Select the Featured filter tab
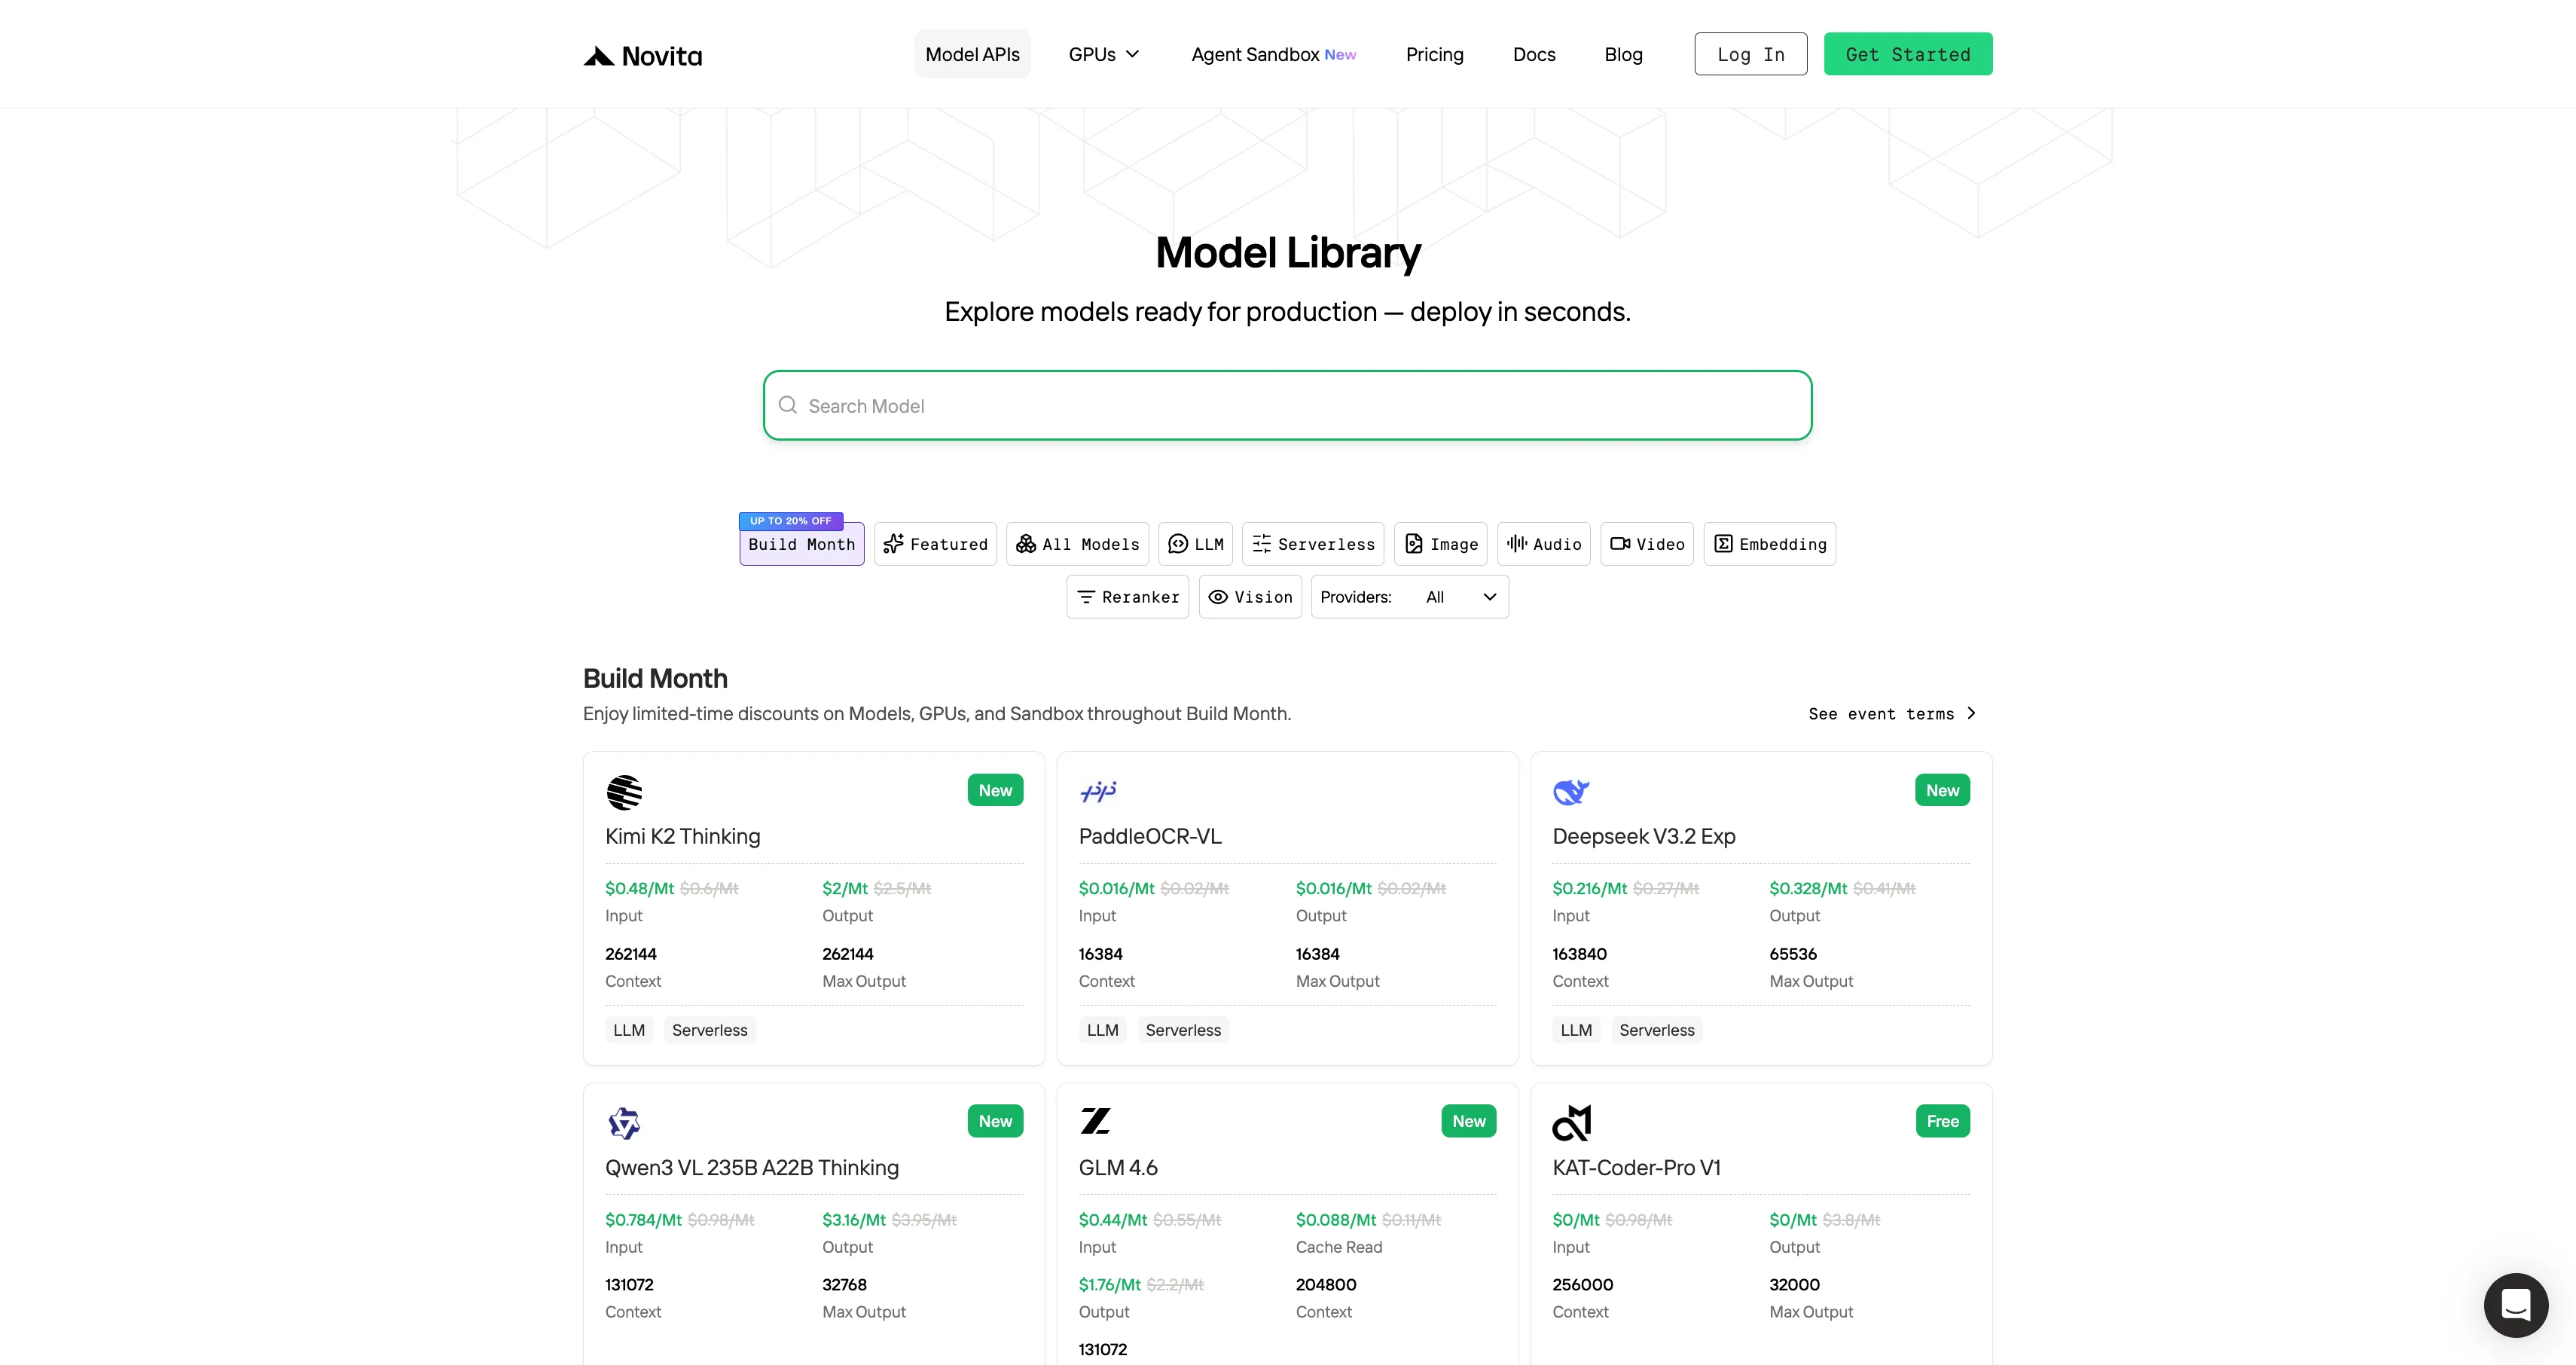 pos(936,544)
